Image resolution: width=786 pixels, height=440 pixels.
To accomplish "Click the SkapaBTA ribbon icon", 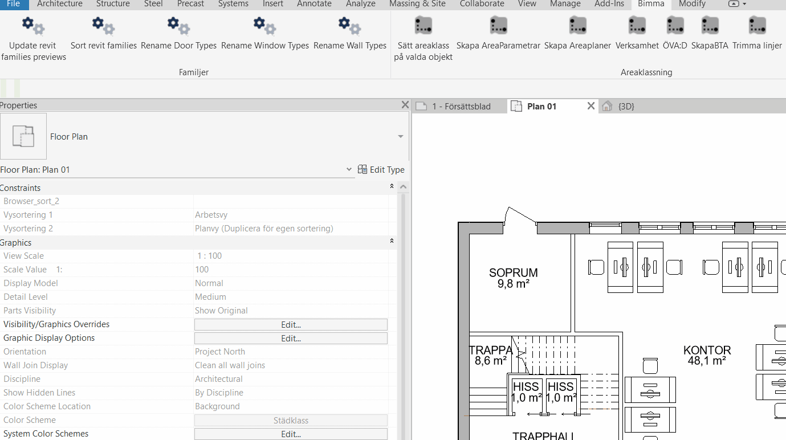I will point(710,26).
